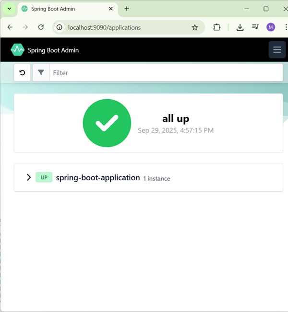Maximize the browser window
Image resolution: width=288 pixels, height=312 pixels.
[266, 9]
